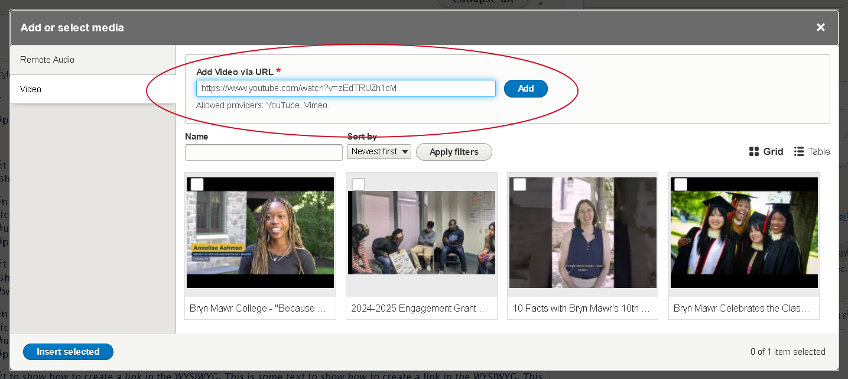Check the 10 Facts with Bryn Mawr's 10th checkbox
The width and height of the screenshot is (848, 379).
coord(519,184)
